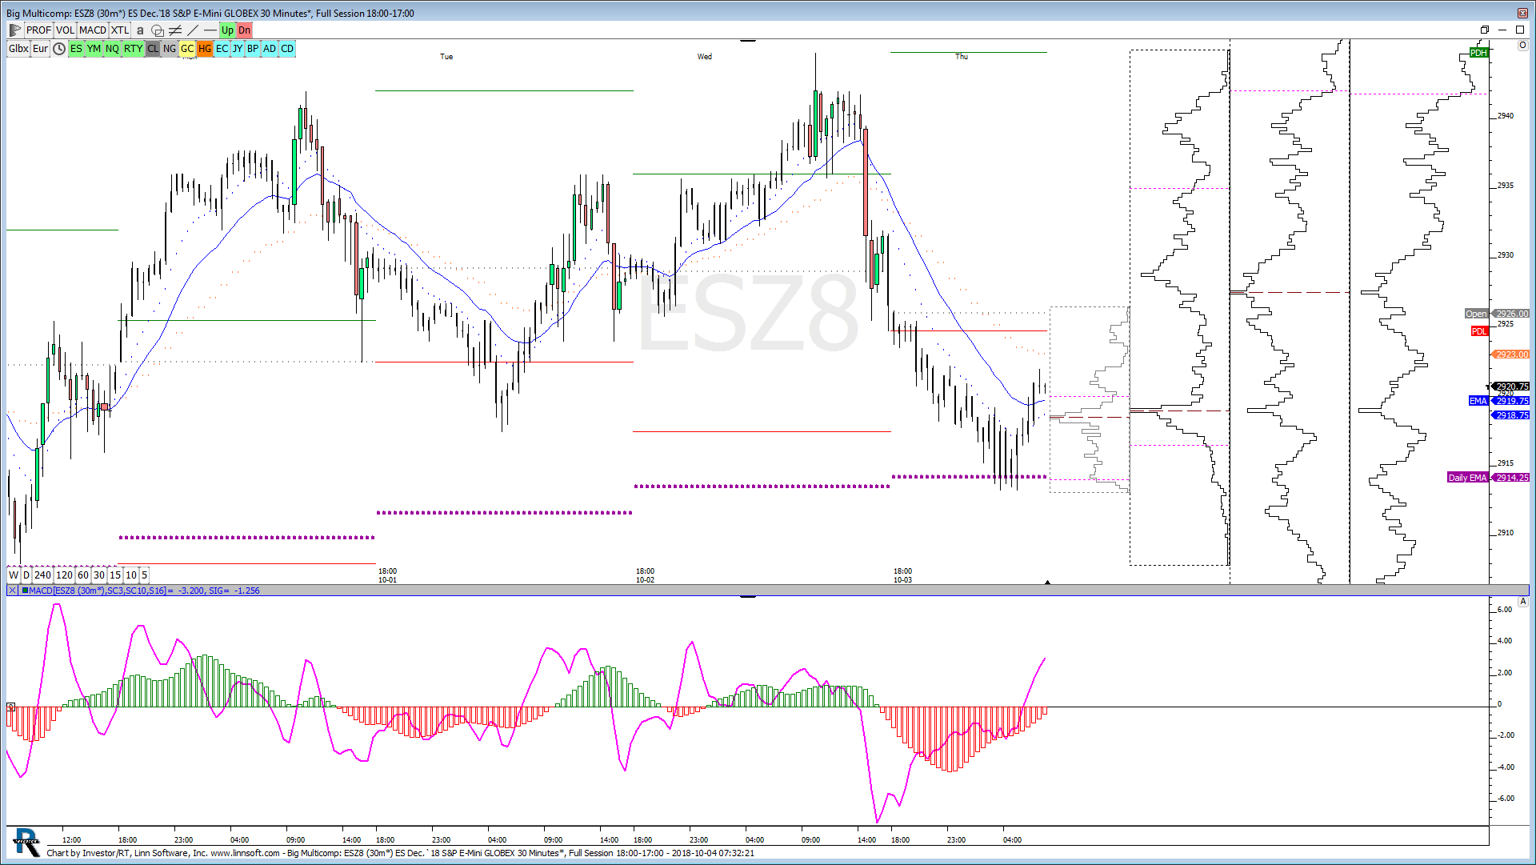The width and height of the screenshot is (1536, 865).
Task: Switch chart symbol to GC gold
Action: point(187,49)
